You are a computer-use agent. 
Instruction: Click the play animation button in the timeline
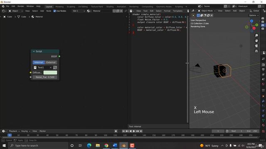point(134,131)
